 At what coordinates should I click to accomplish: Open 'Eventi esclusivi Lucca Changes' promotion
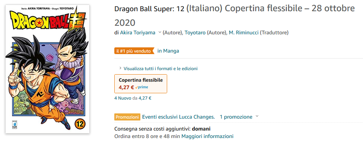pyautogui.click(x=178, y=117)
